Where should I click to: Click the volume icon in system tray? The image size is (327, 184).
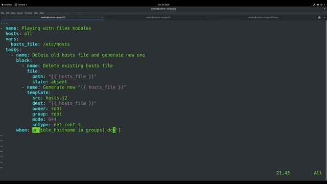click(x=318, y=5)
